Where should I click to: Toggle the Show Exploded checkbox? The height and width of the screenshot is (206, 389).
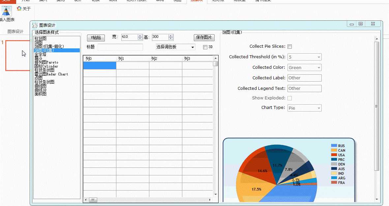[289, 98]
